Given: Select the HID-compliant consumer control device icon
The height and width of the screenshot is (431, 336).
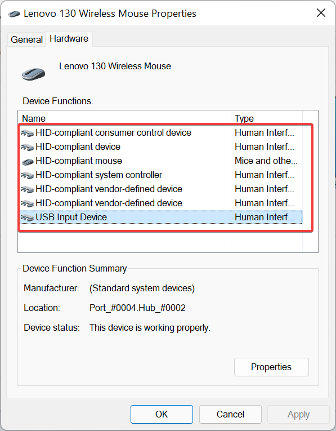Looking at the screenshot, I should 27,134.
